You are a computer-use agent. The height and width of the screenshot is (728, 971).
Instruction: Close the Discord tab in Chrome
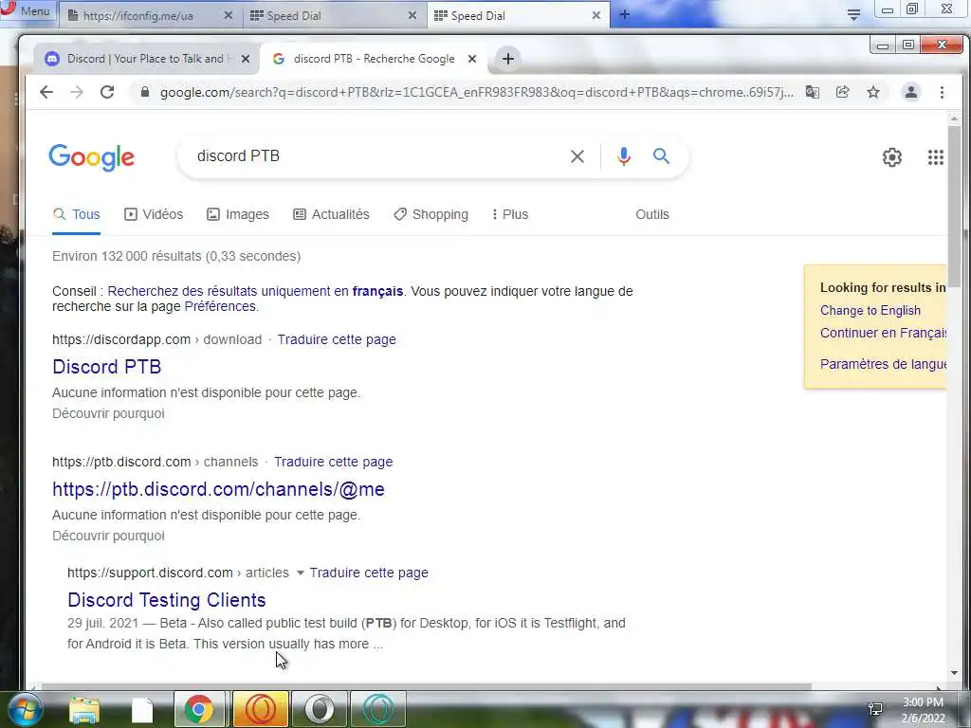(x=246, y=59)
